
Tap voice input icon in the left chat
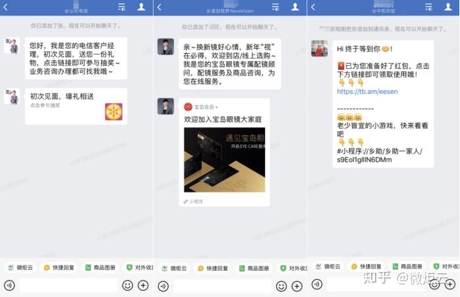click(9, 285)
